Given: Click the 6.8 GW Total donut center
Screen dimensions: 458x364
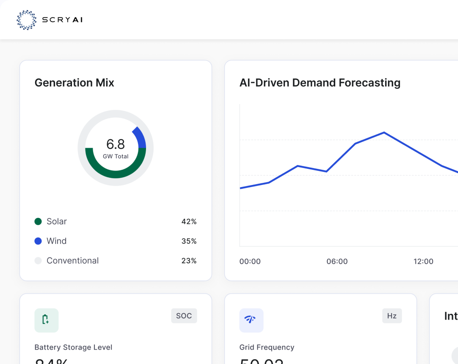Looking at the screenshot, I should 116,148.
